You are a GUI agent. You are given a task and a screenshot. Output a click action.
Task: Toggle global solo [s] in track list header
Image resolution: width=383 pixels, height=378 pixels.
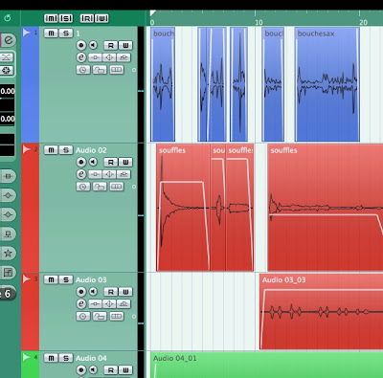pos(66,18)
